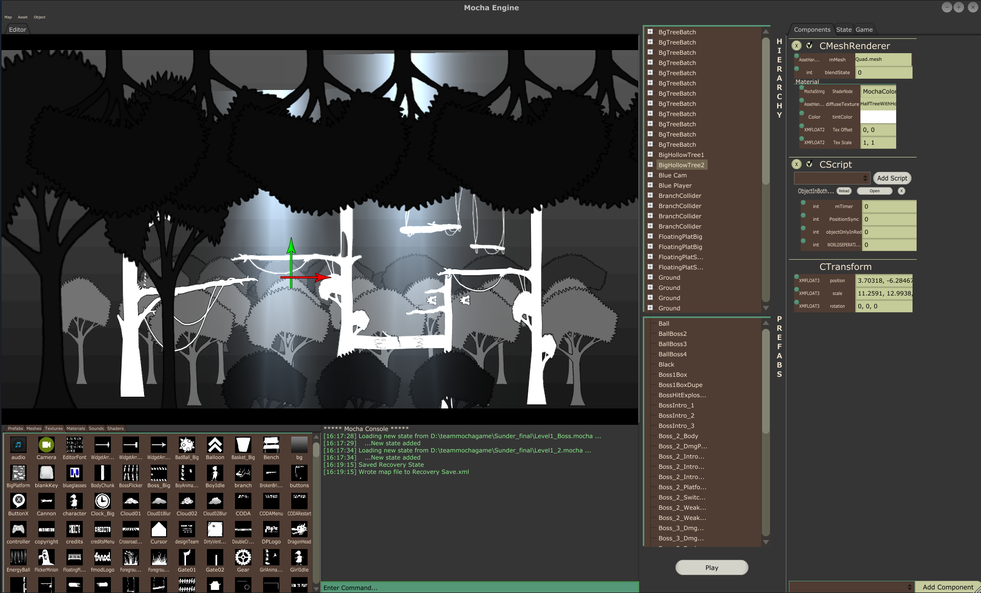The height and width of the screenshot is (593, 981).
Task: Click Reload for ObjectInBoth script
Action: pos(844,191)
